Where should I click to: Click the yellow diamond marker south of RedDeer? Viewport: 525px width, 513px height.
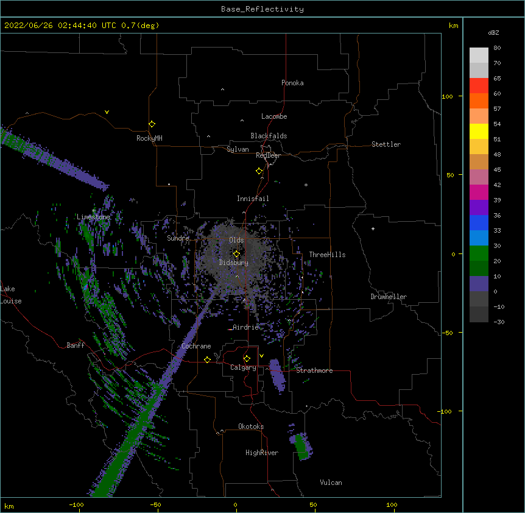point(259,171)
